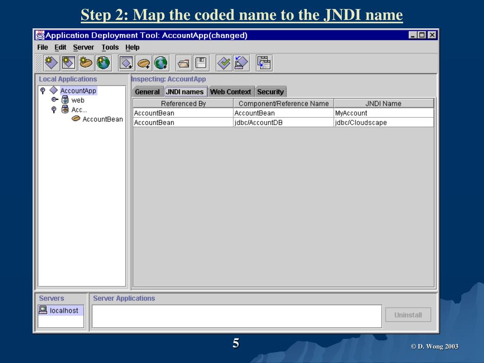This screenshot has height=363, width=484.
Task: Switch to the Security tab
Action: click(x=270, y=92)
